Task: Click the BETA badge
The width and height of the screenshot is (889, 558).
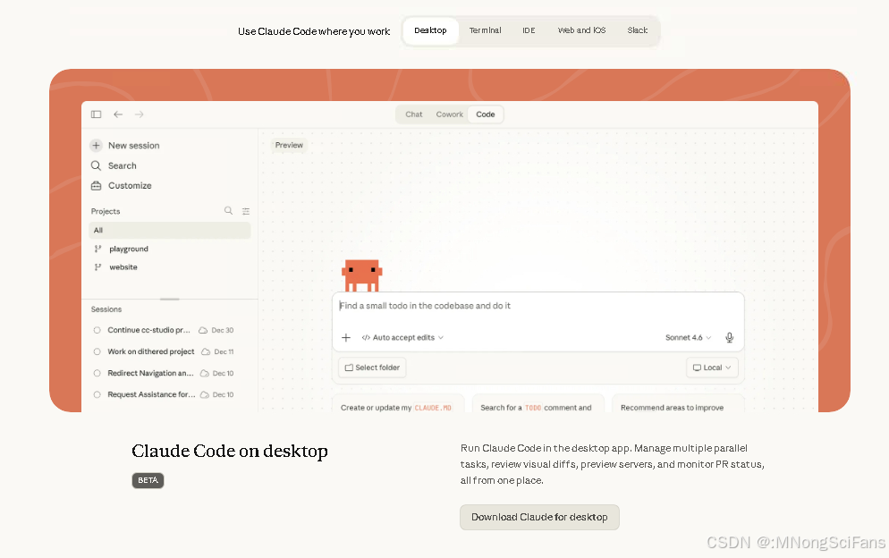Action: coord(148,480)
